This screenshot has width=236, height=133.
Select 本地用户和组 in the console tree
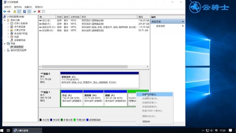(x=21, y=33)
